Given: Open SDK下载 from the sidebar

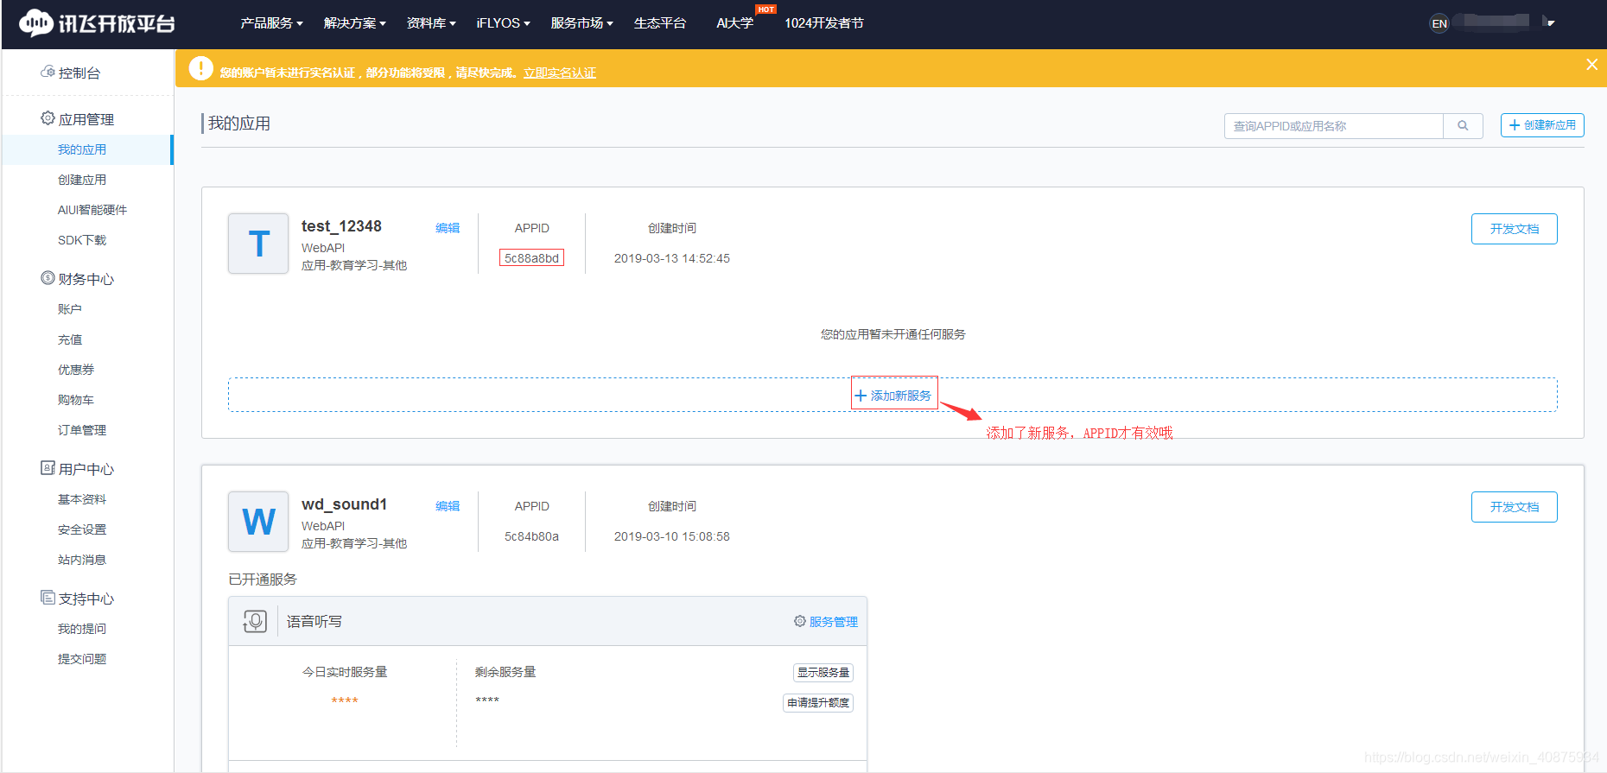Looking at the screenshot, I should click(82, 240).
